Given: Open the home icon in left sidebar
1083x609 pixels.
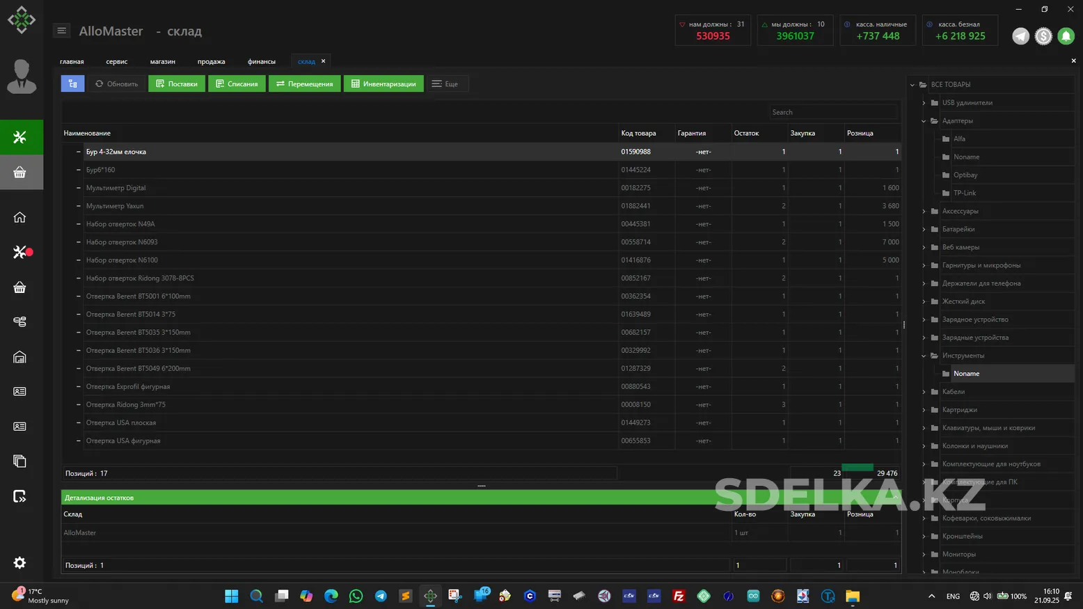Looking at the screenshot, I should point(19,218).
